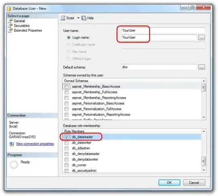This screenshot has width=218, height=196.
Task: Check the db_datawriter role
Action: (67, 142)
